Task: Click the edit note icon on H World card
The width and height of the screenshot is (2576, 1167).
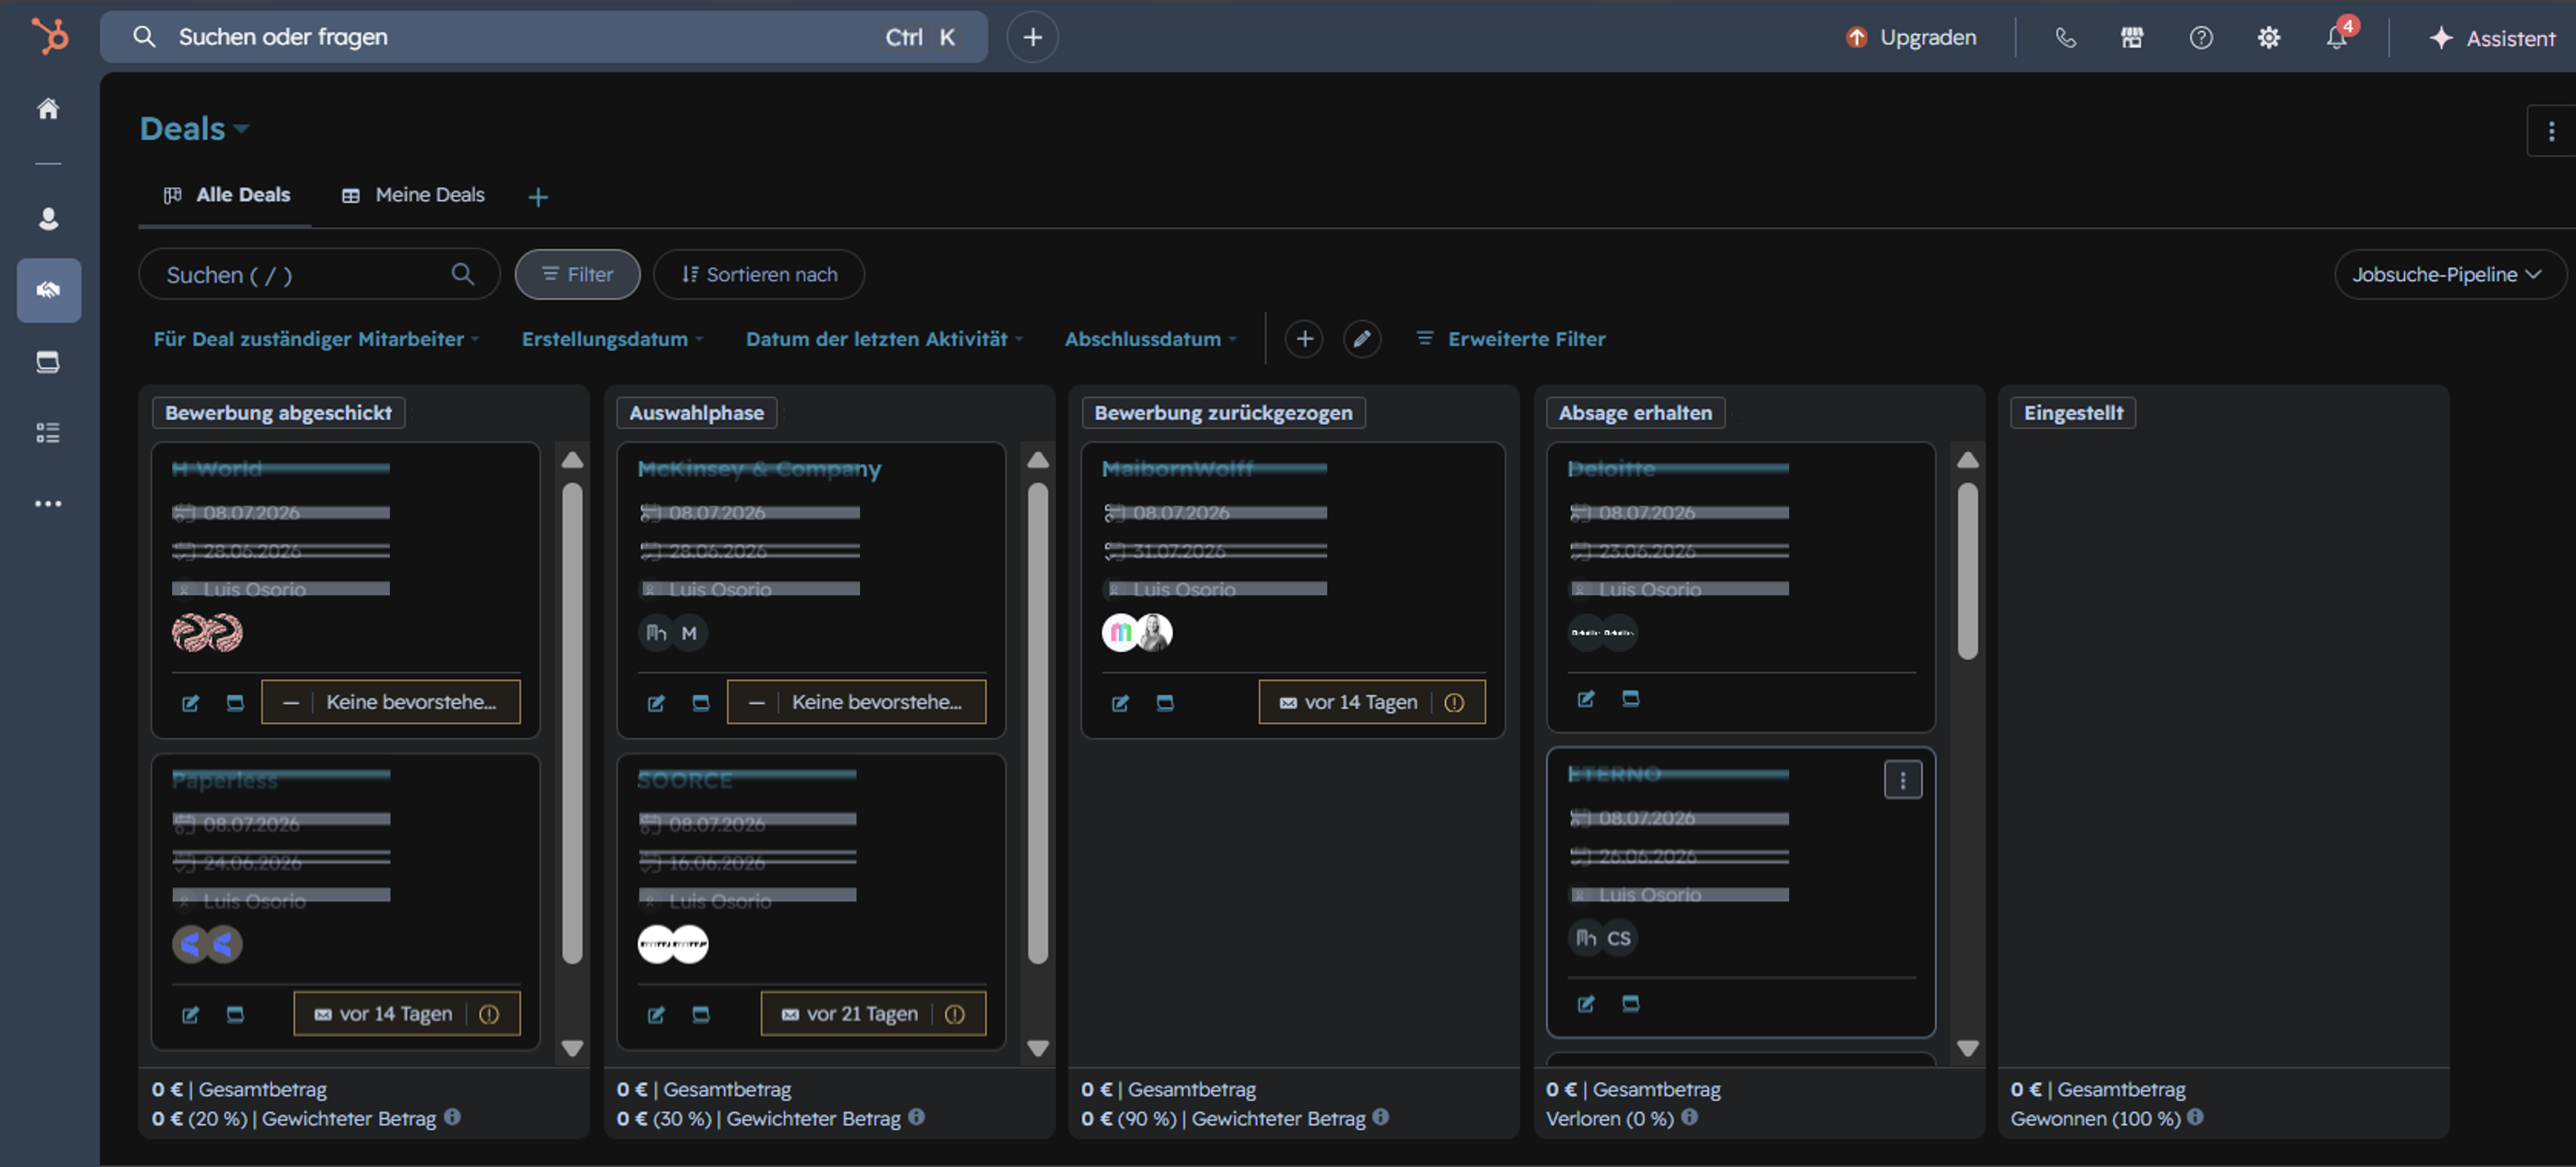Action: pyautogui.click(x=190, y=703)
